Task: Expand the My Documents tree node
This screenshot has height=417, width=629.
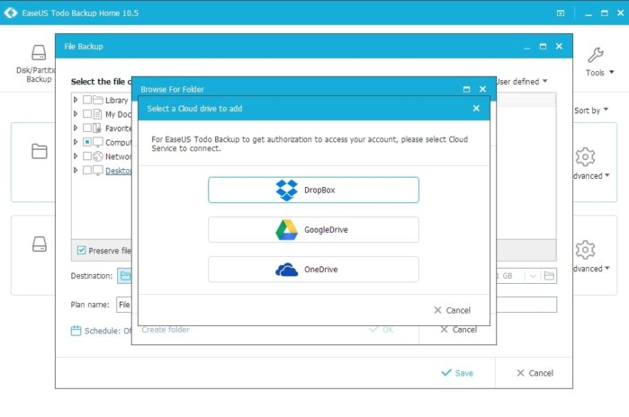Action: click(x=76, y=114)
